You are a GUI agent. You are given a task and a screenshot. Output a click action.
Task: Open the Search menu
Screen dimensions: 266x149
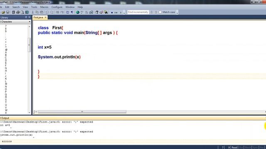tap(16, 7)
